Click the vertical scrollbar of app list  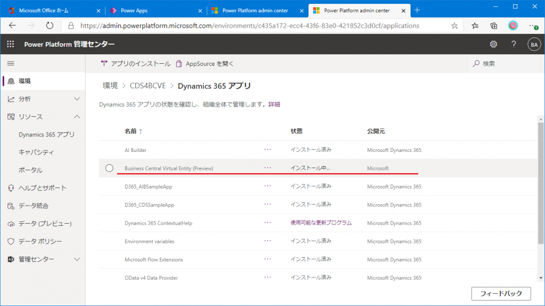(x=541, y=183)
